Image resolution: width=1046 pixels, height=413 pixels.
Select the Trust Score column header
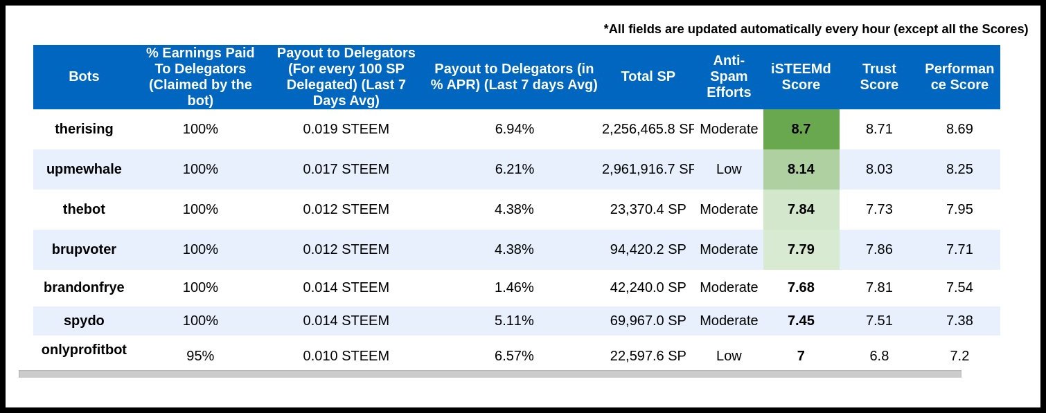879,76
